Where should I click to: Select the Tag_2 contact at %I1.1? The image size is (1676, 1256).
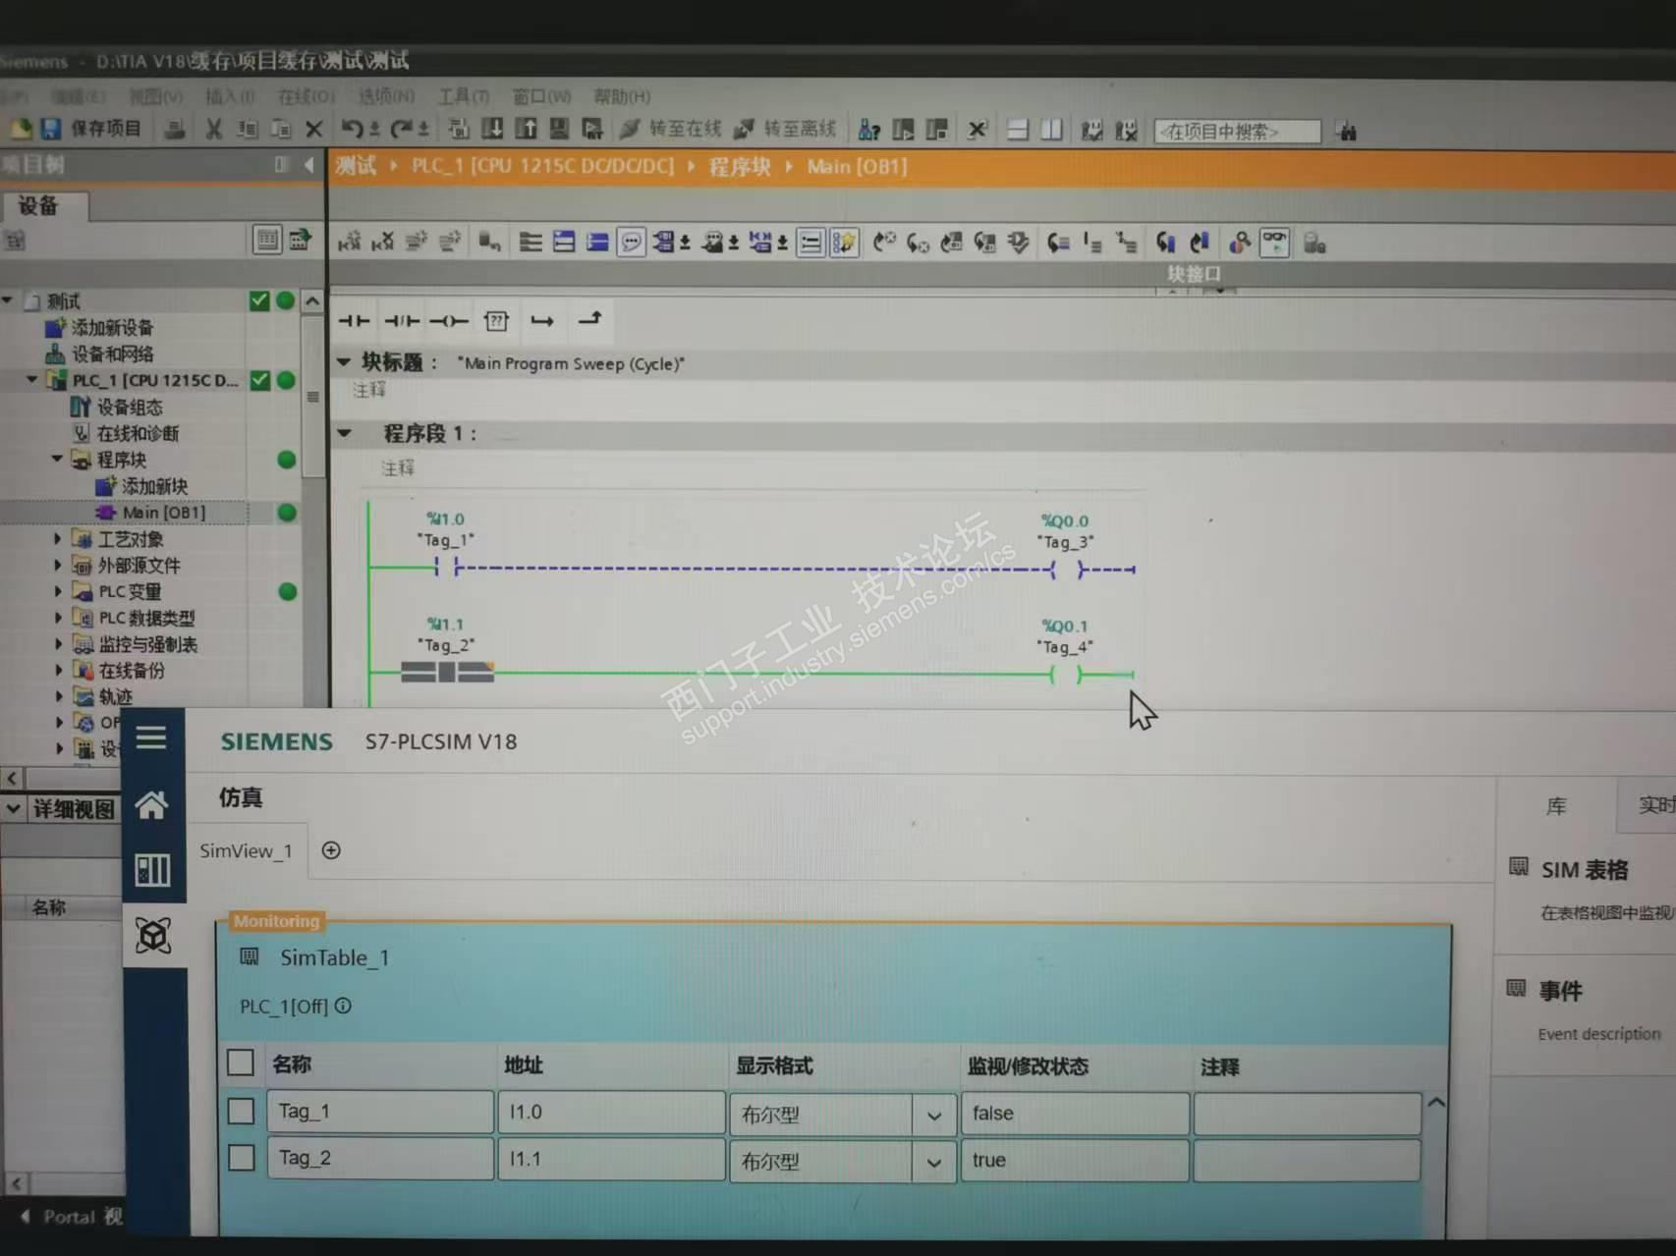tap(447, 673)
